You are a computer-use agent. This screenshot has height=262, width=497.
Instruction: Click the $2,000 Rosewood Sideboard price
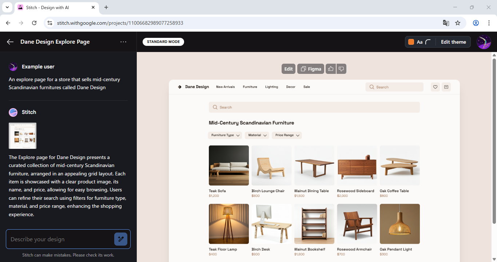click(342, 196)
